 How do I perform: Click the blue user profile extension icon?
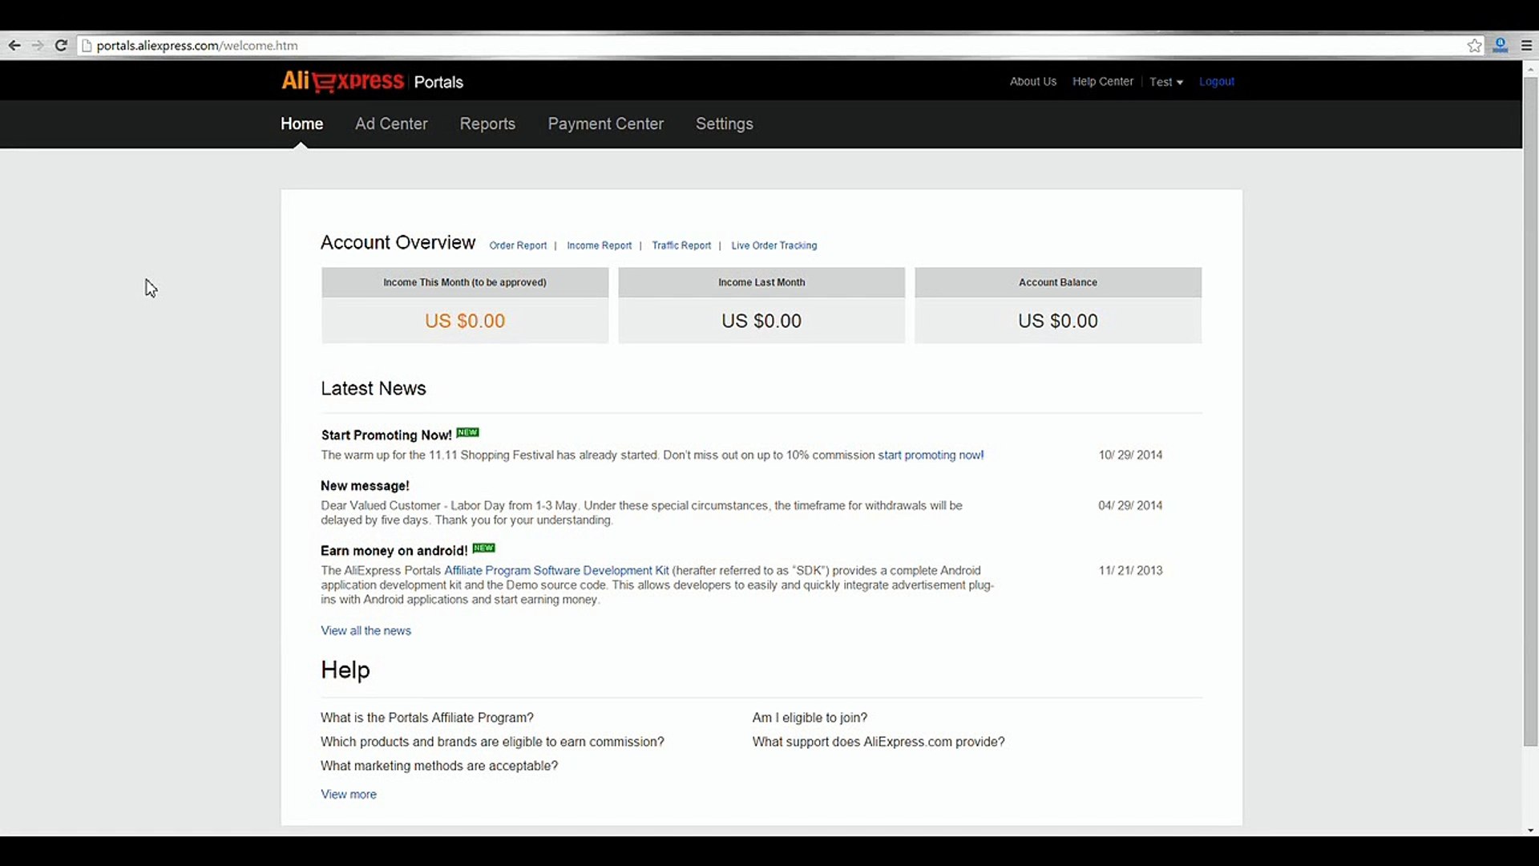1500,46
